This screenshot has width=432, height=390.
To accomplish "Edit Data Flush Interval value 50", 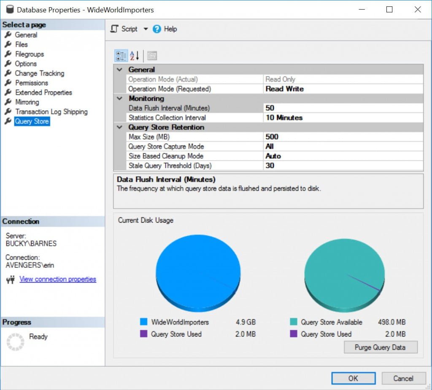I will point(343,108).
